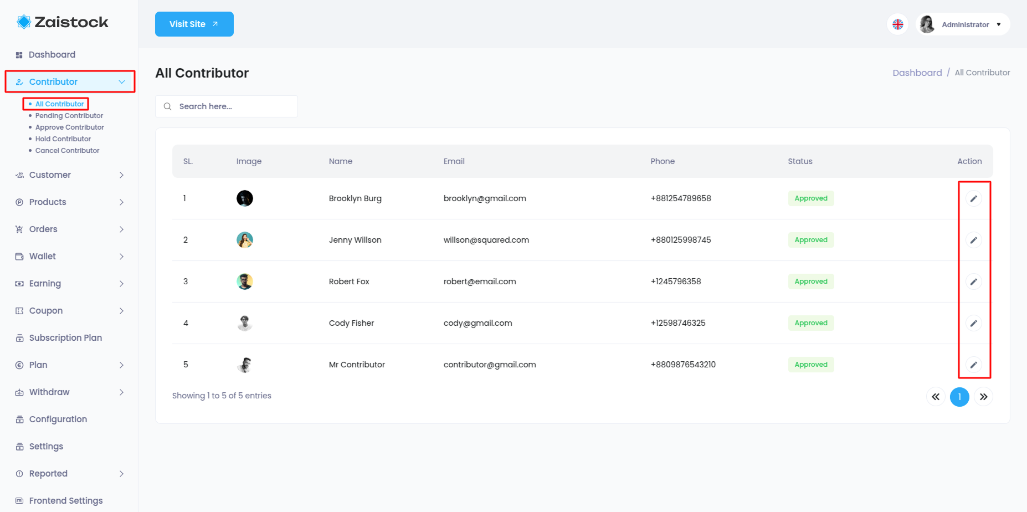The image size is (1027, 512).
Task: Edit Mr Contributor with pencil icon
Action: point(973,365)
